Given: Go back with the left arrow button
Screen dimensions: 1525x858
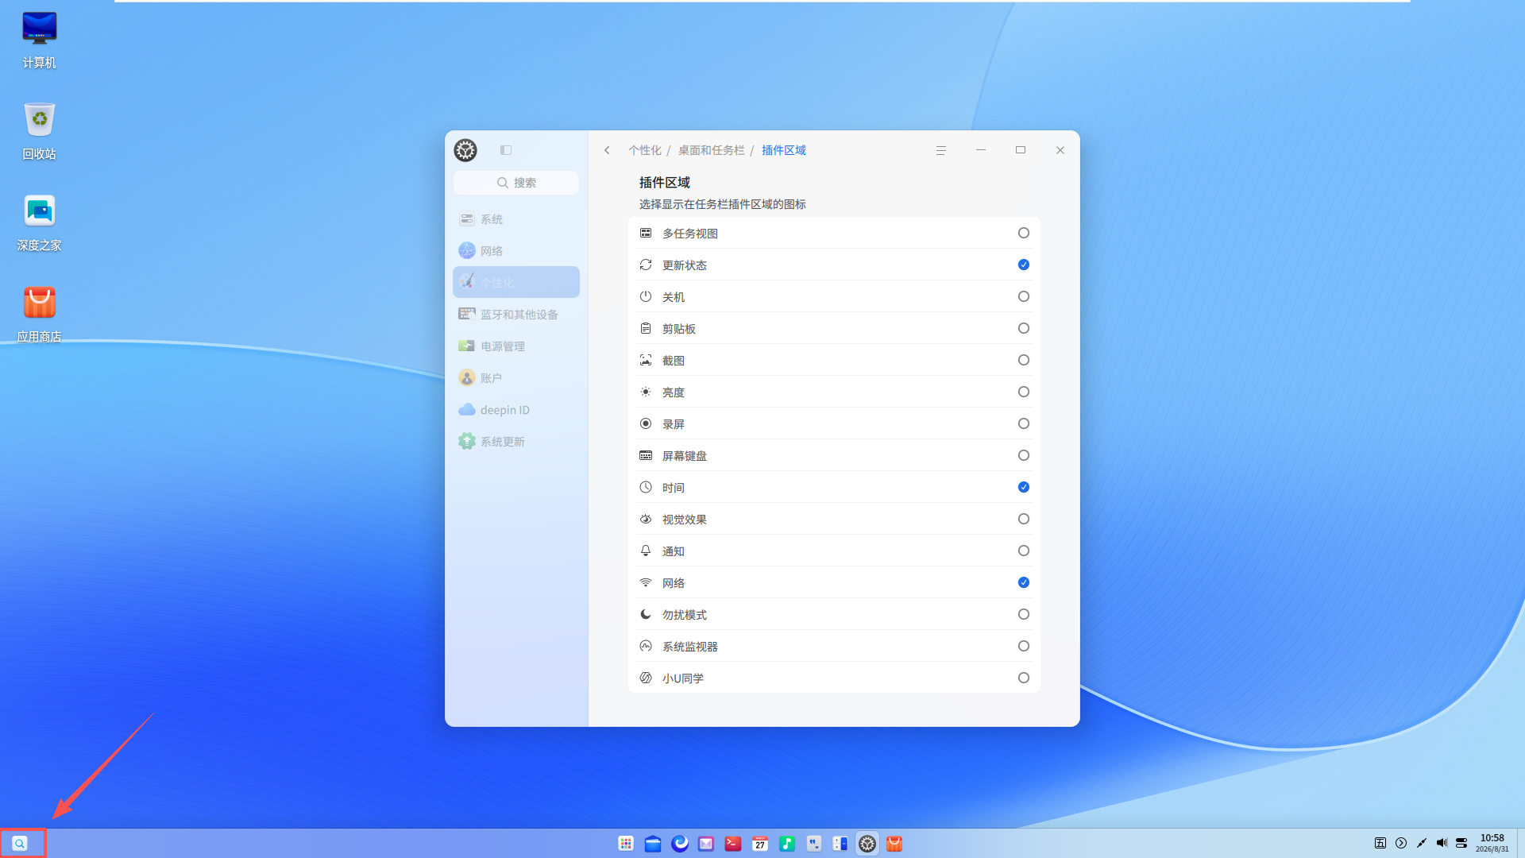Looking at the screenshot, I should click(x=607, y=150).
